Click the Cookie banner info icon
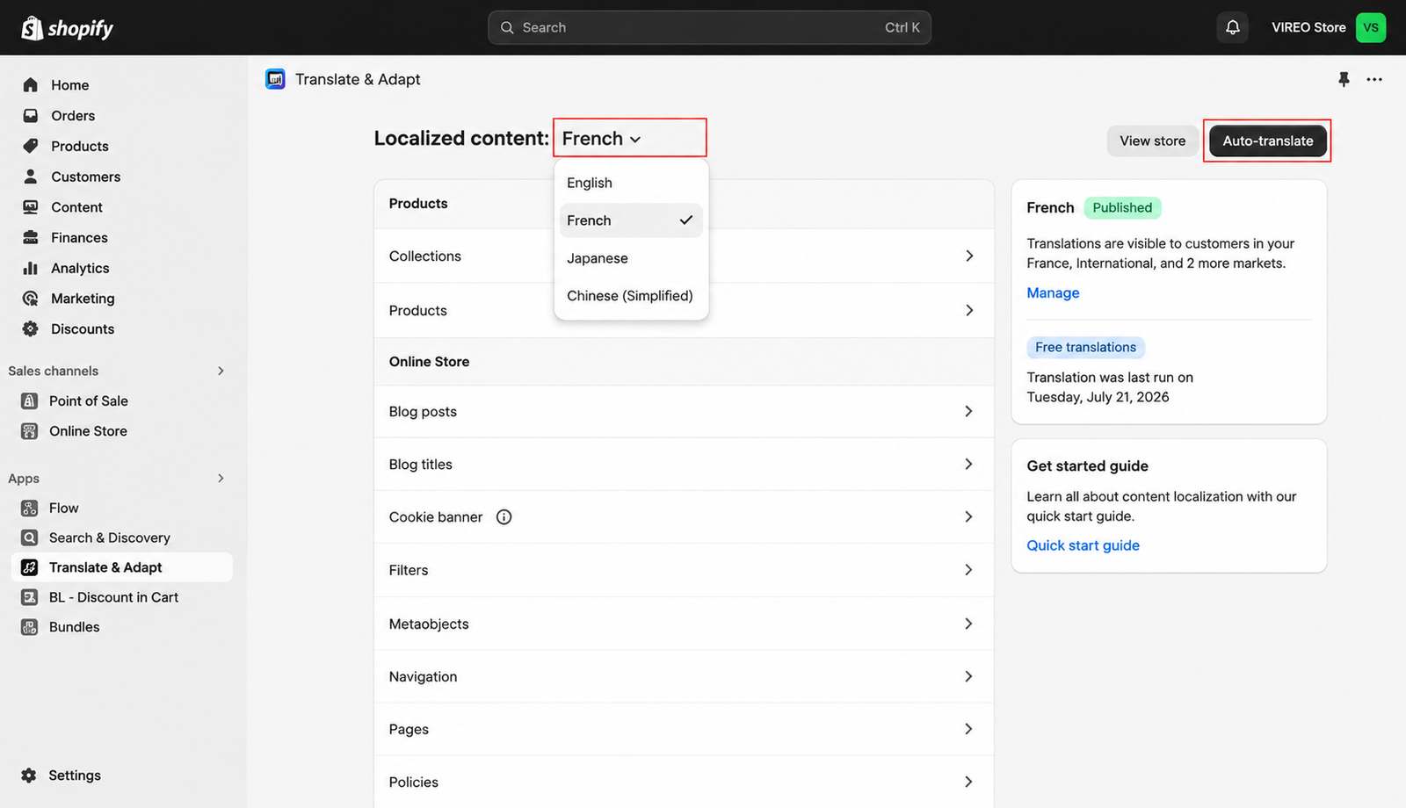The width and height of the screenshot is (1406, 808). (x=504, y=517)
